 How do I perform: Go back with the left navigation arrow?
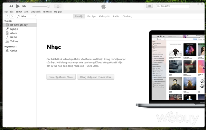[7, 16]
